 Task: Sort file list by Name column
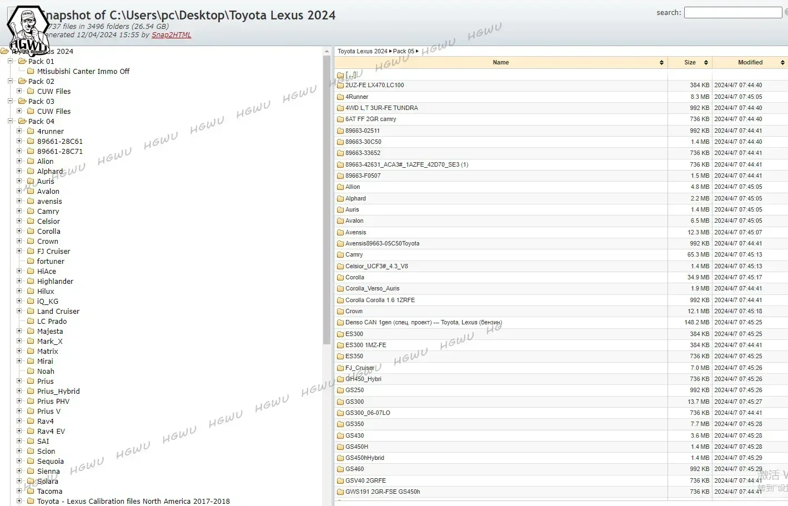coord(500,63)
